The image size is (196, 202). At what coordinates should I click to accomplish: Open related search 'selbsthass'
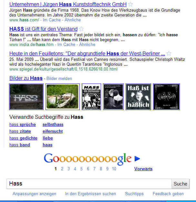click(53, 125)
